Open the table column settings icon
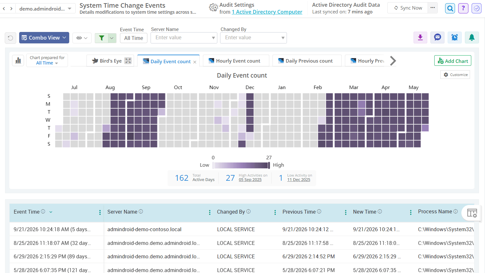 click(x=472, y=213)
